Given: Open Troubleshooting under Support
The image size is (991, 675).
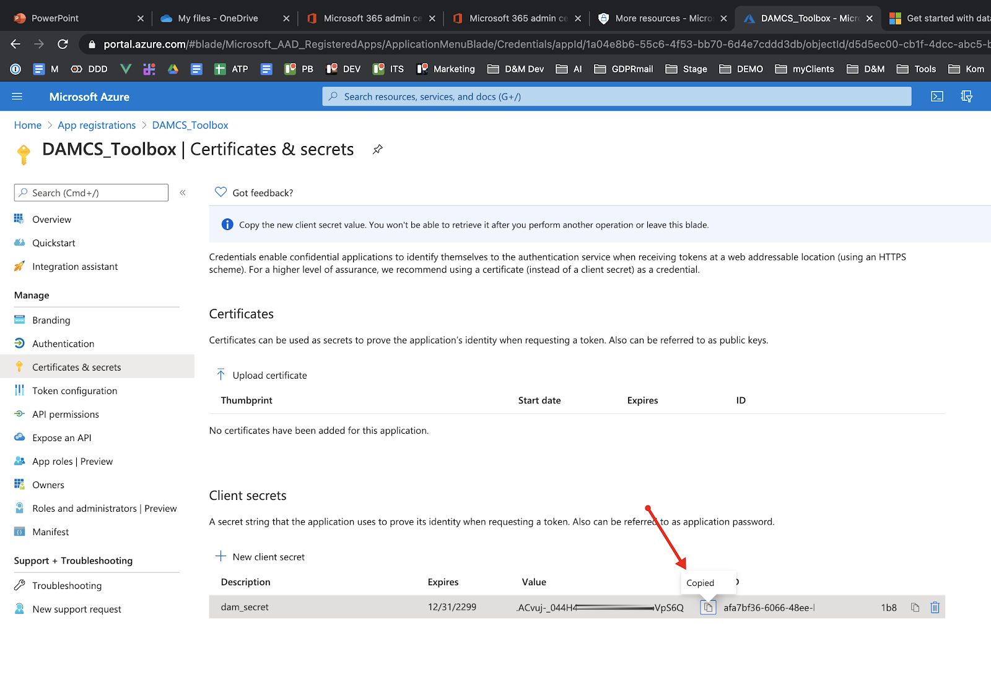Looking at the screenshot, I should (67, 586).
